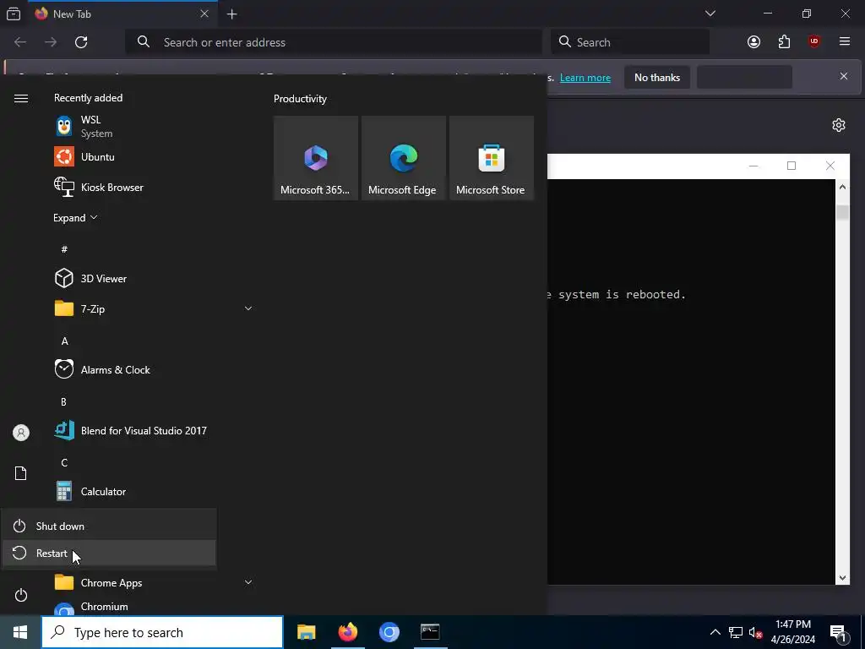Open the list all tabs dropdown
The image size is (865, 649).
click(x=710, y=14)
